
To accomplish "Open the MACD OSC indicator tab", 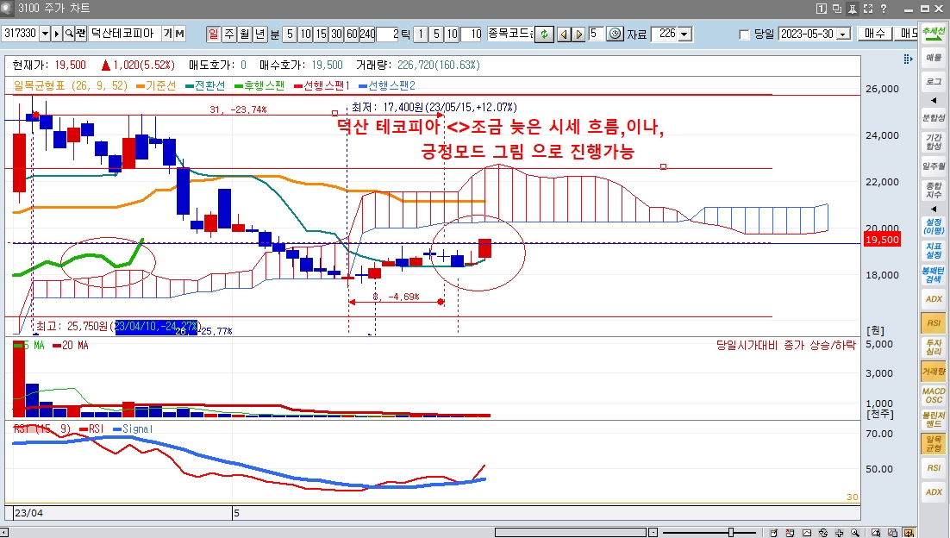I will click(x=934, y=395).
